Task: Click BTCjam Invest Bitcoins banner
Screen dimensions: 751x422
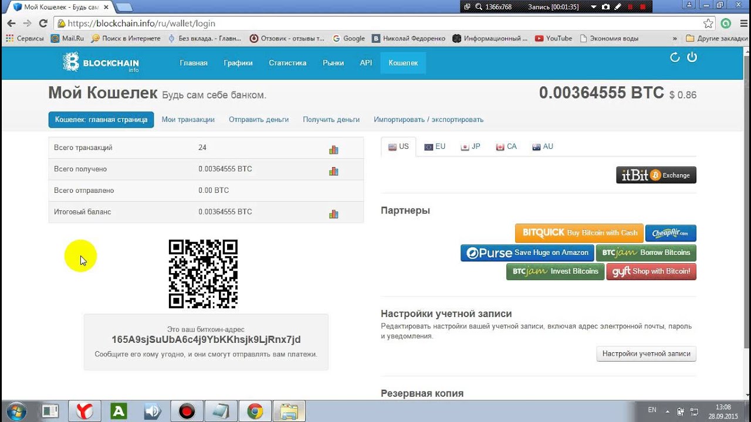Action: (x=555, y=271)
